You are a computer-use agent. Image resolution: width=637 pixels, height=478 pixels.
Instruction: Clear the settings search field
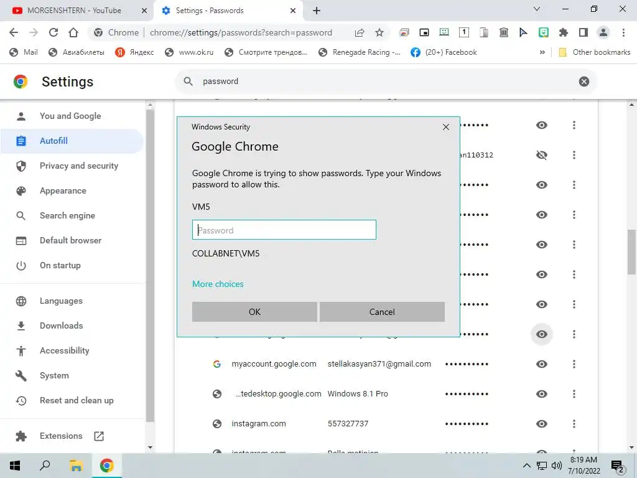584,82
